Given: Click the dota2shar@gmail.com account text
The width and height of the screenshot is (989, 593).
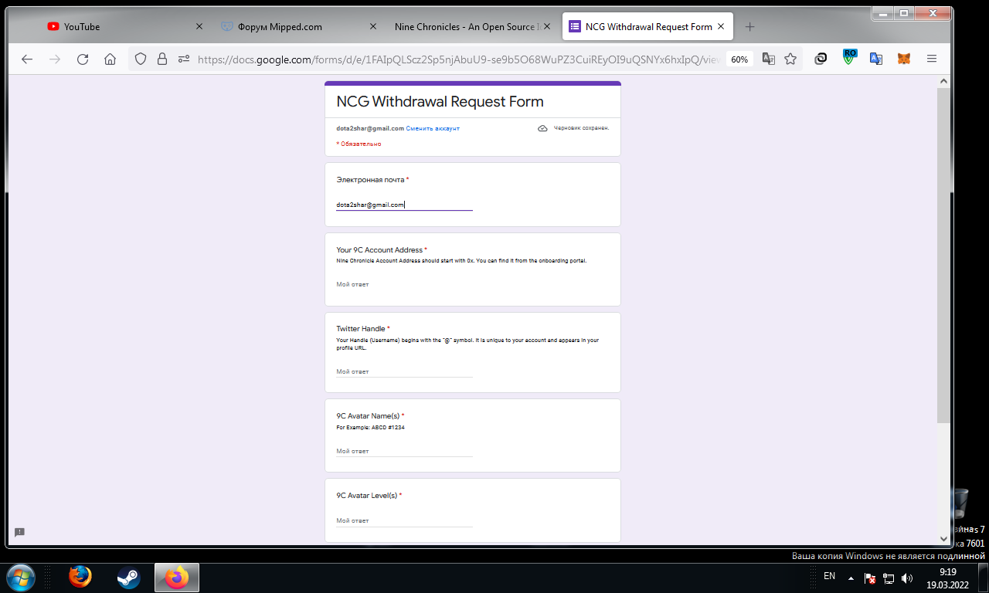Looking at the screenshot, I should click(370, 128).
